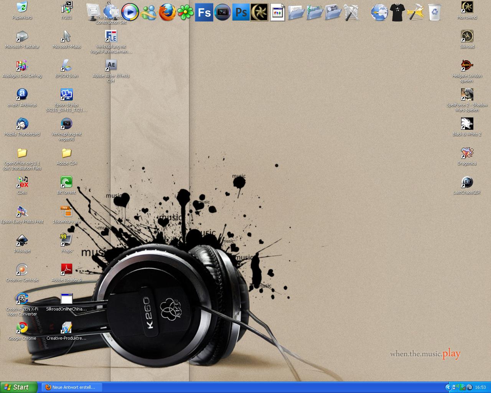Click the Fraps desktop icon

click(66, 241)
